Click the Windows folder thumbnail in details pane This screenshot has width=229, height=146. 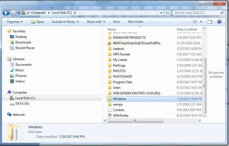[14, 133]
